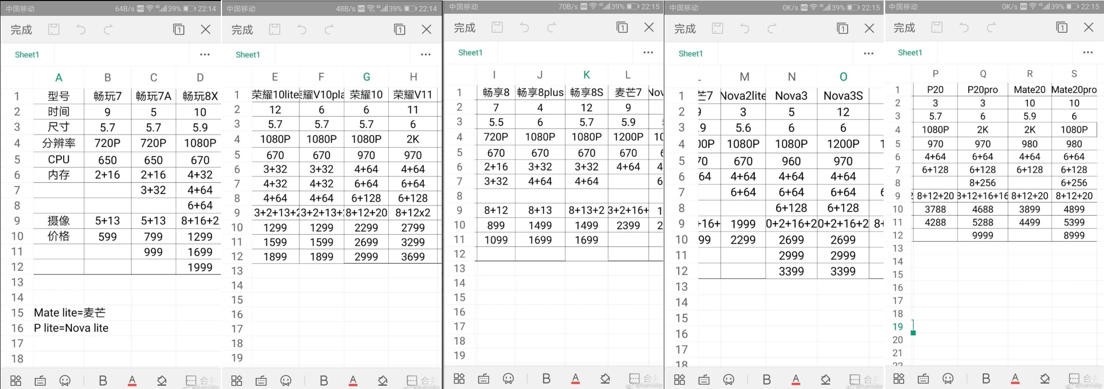The width and height of the screenshot is (1104, 389).
Task: Tap fill color bucket in I–L columns screenshot
Action: point(606,378)
